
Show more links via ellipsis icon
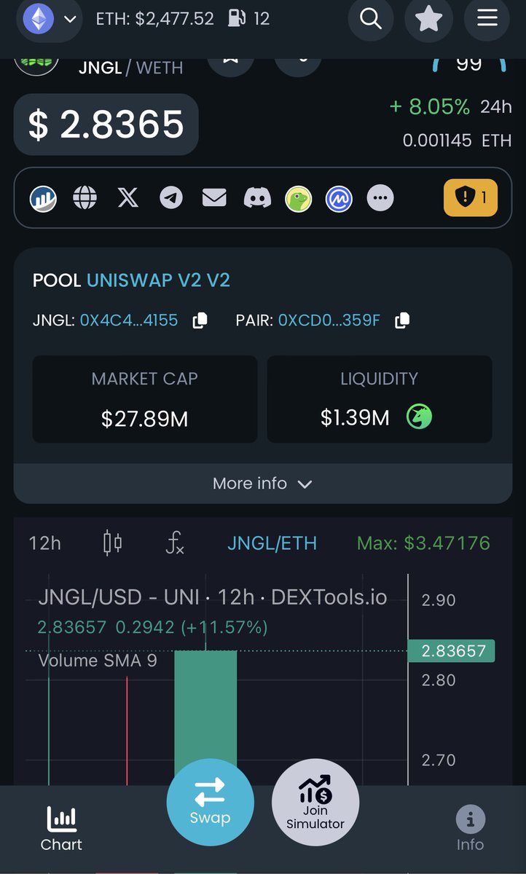coord(380,198)
